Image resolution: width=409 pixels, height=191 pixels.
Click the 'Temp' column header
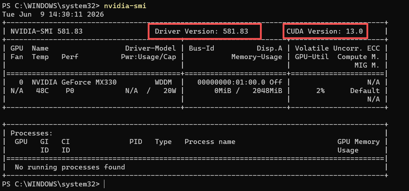coord(40,57)
